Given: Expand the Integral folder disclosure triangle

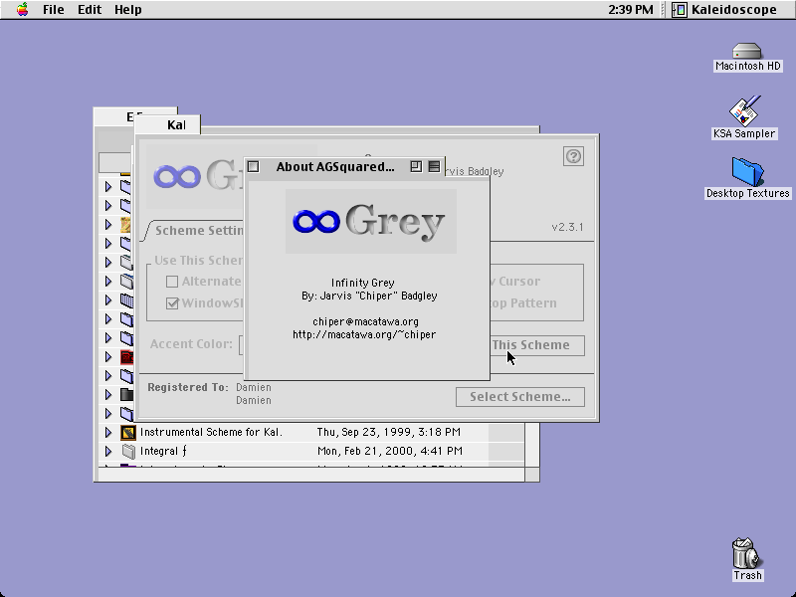Looking at the screenshot, I should click(x=108, y=452).
